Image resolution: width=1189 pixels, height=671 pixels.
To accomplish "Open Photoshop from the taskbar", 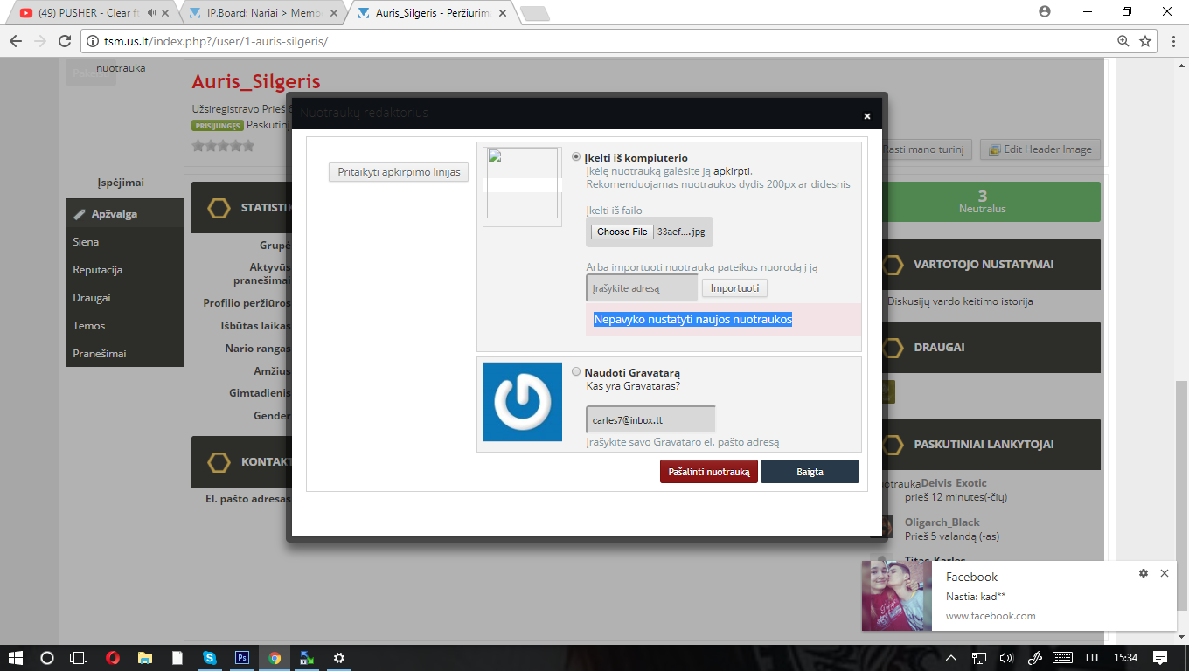I will click(x=242, y=657).
